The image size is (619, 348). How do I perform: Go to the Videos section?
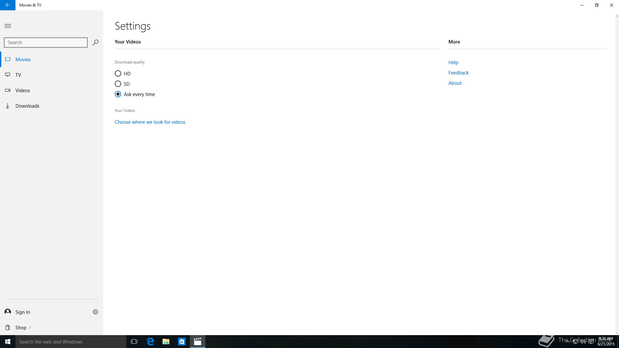[x=23, y=90]
